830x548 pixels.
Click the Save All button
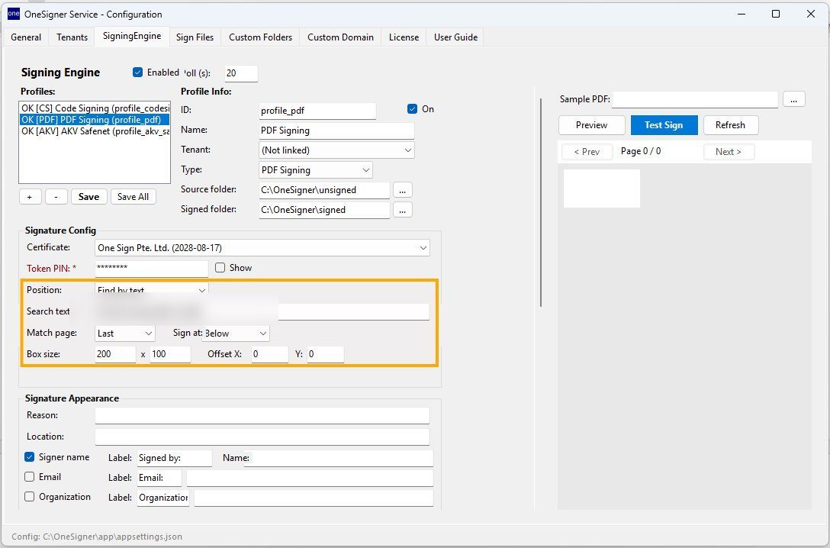(133, 196)
